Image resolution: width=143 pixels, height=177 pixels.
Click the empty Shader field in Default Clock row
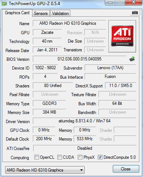click(125, 139)
